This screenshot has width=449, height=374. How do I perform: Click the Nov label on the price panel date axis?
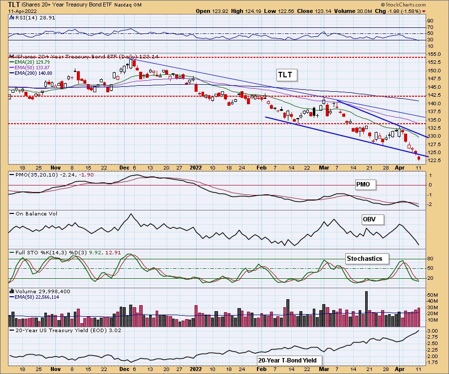(55, 168)
